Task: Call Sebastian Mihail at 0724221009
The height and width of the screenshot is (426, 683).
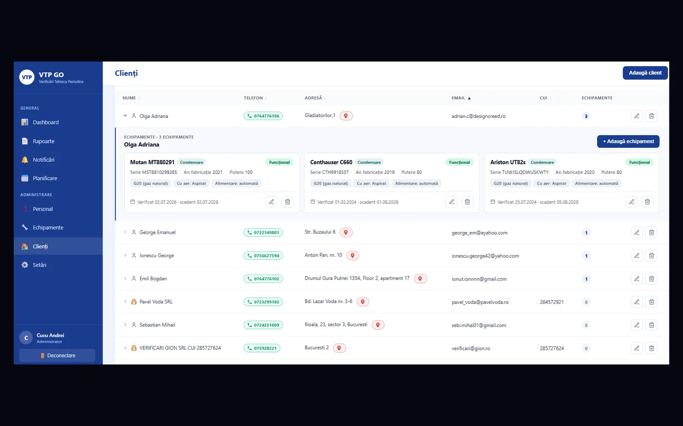Action: [x=263, y=325]
